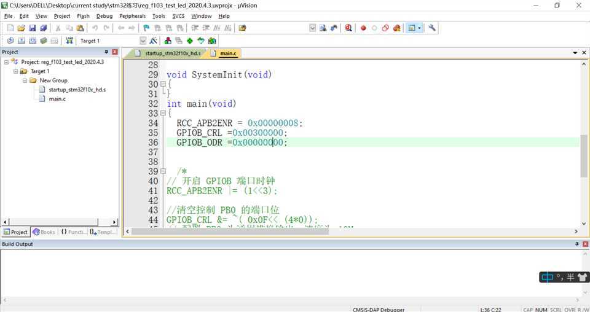Close the Project panel with red X
Viewport: 590px width, 312px height.
click(x=114, y=52)
